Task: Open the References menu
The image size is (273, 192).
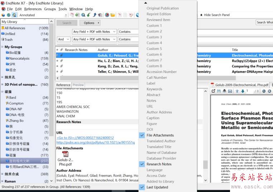Action: [33, 9]
